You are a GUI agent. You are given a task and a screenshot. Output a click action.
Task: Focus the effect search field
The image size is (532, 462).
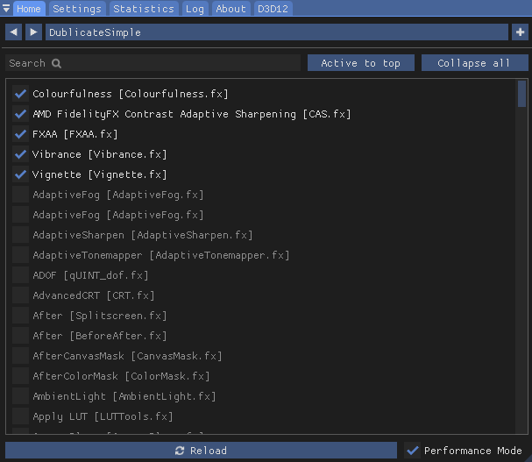tap(175, 63)
